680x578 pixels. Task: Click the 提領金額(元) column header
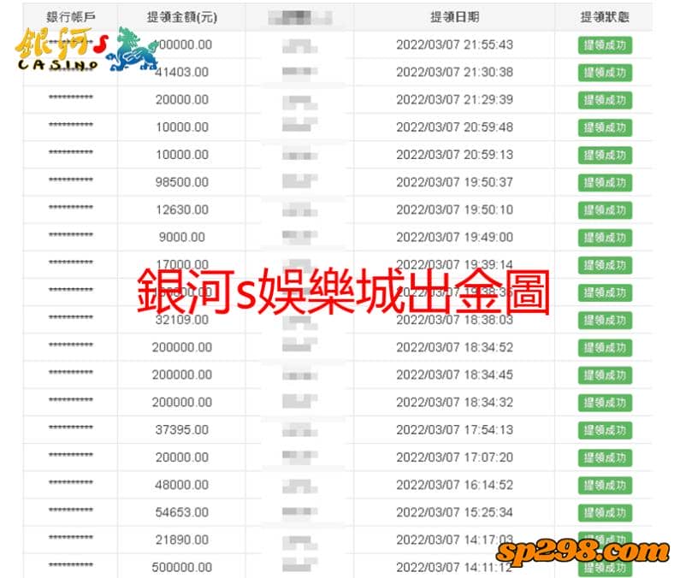pyautogui.click(x=182, y=17)
